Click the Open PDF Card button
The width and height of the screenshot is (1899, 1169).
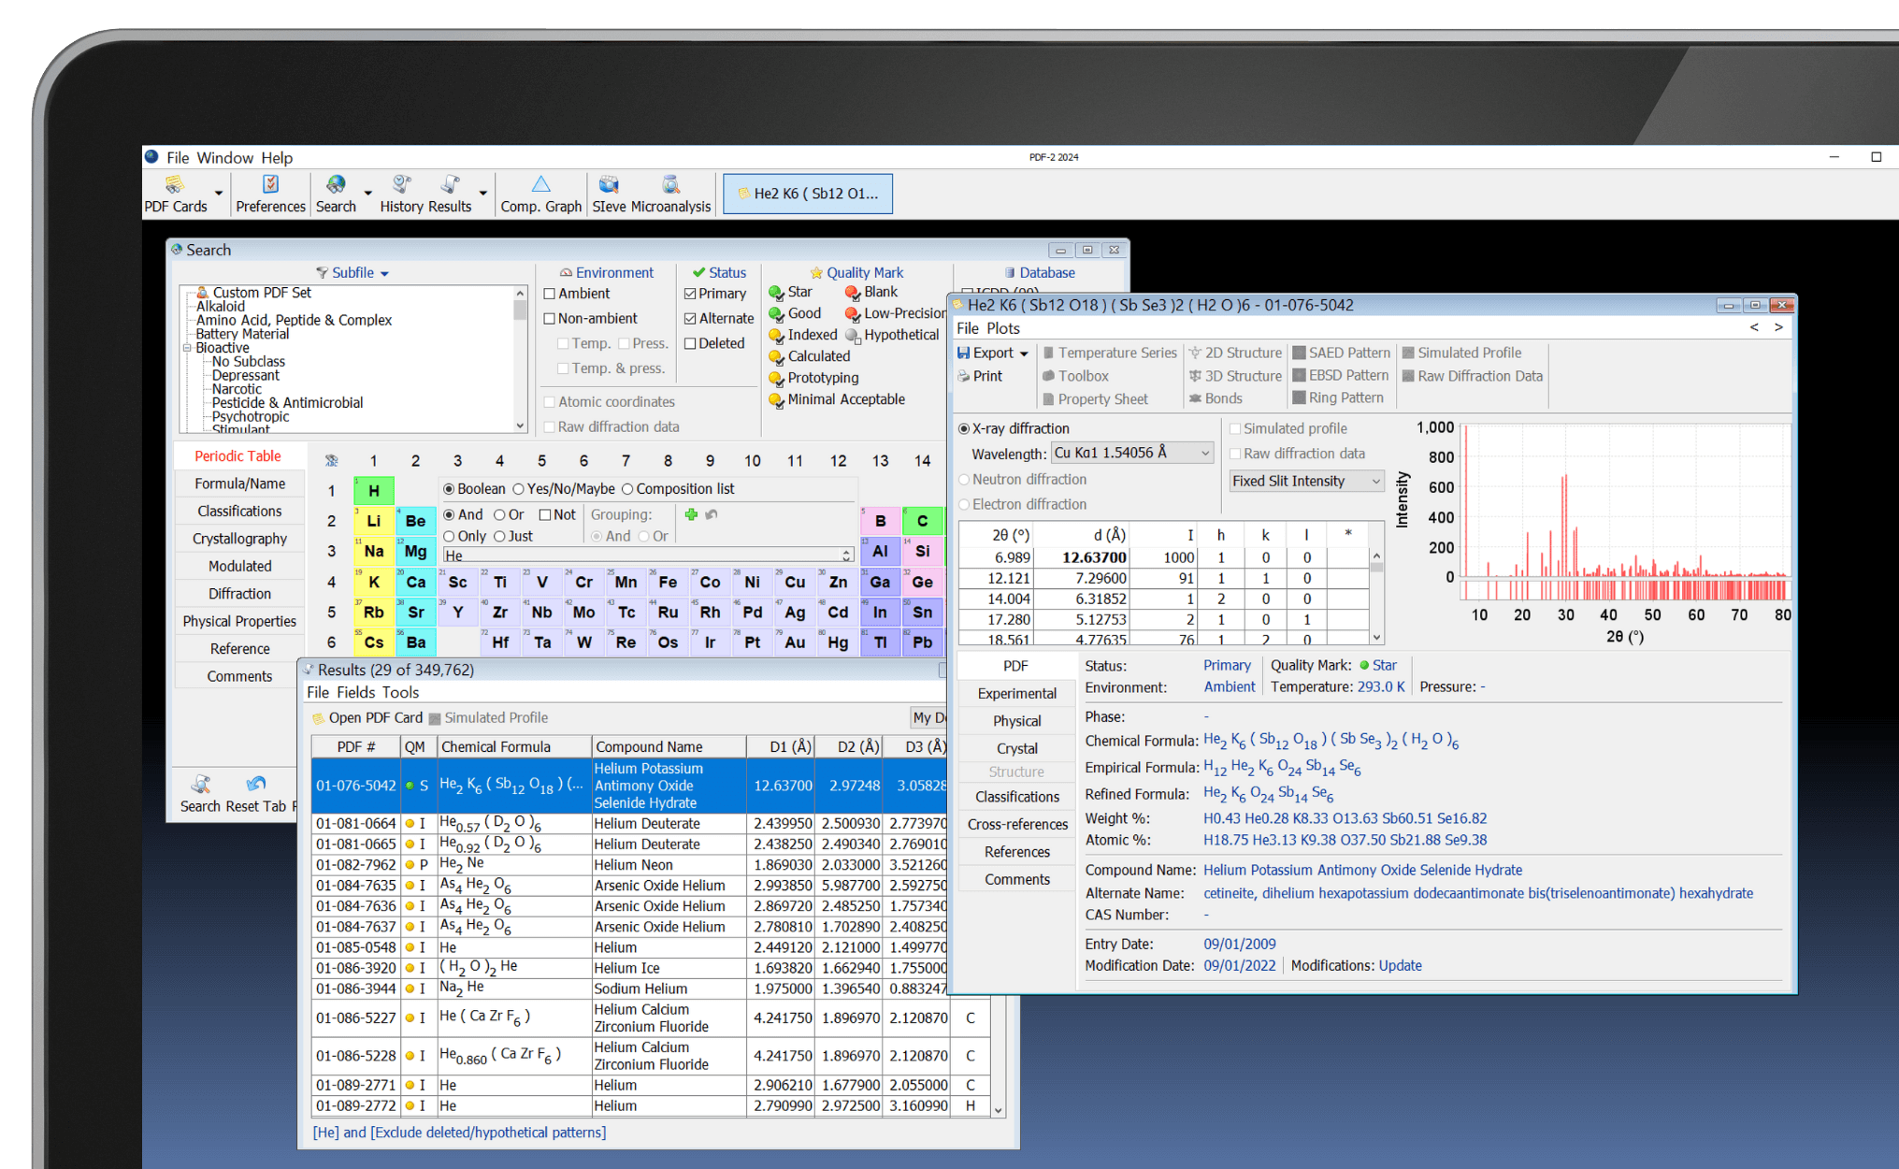coord(367,718)
